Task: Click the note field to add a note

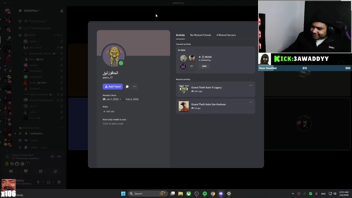Action: [x=113, y=124]
